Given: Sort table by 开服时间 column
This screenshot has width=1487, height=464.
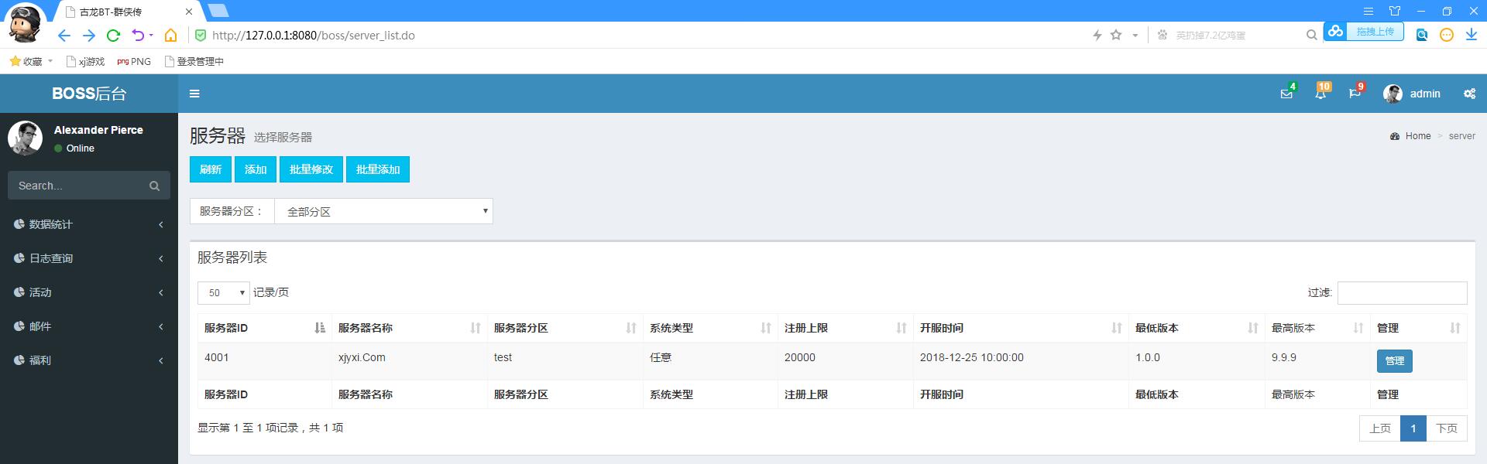Looking at the screenshot, I should (1020, 328).
